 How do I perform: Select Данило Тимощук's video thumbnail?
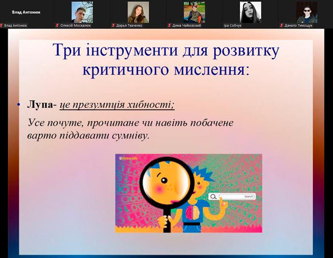pyautogui.click(x=307, y=12)
